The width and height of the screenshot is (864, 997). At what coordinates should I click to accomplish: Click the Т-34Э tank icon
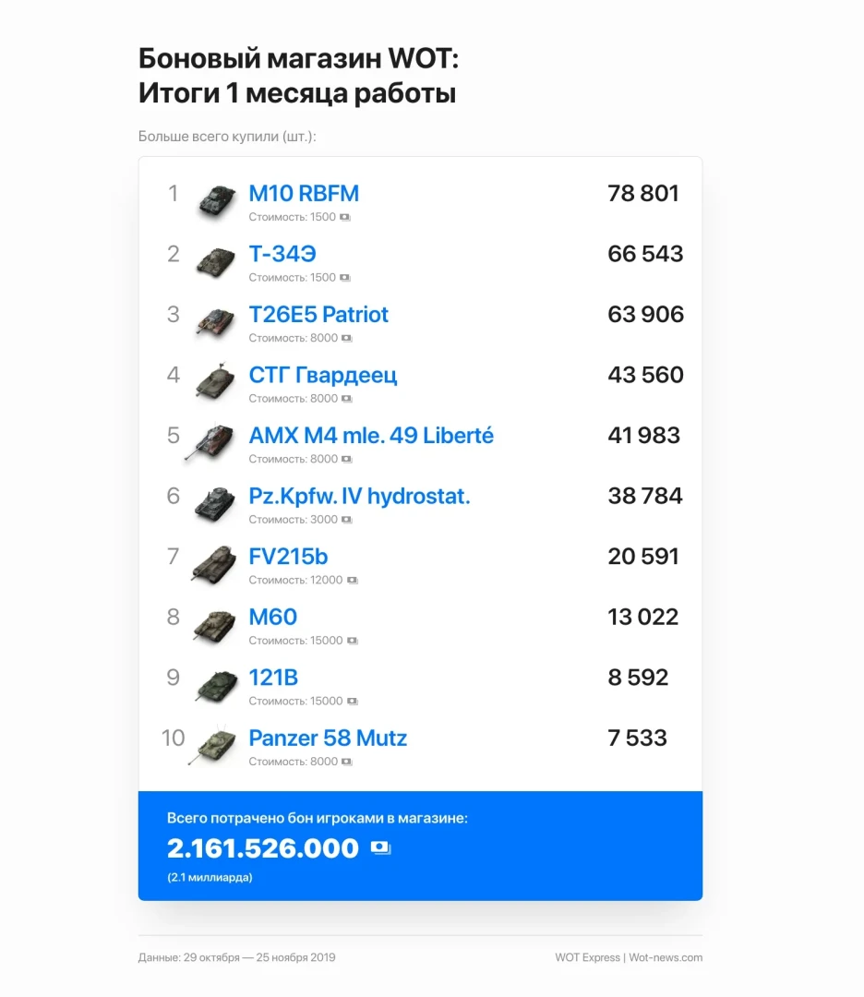(x=218, y=261)
